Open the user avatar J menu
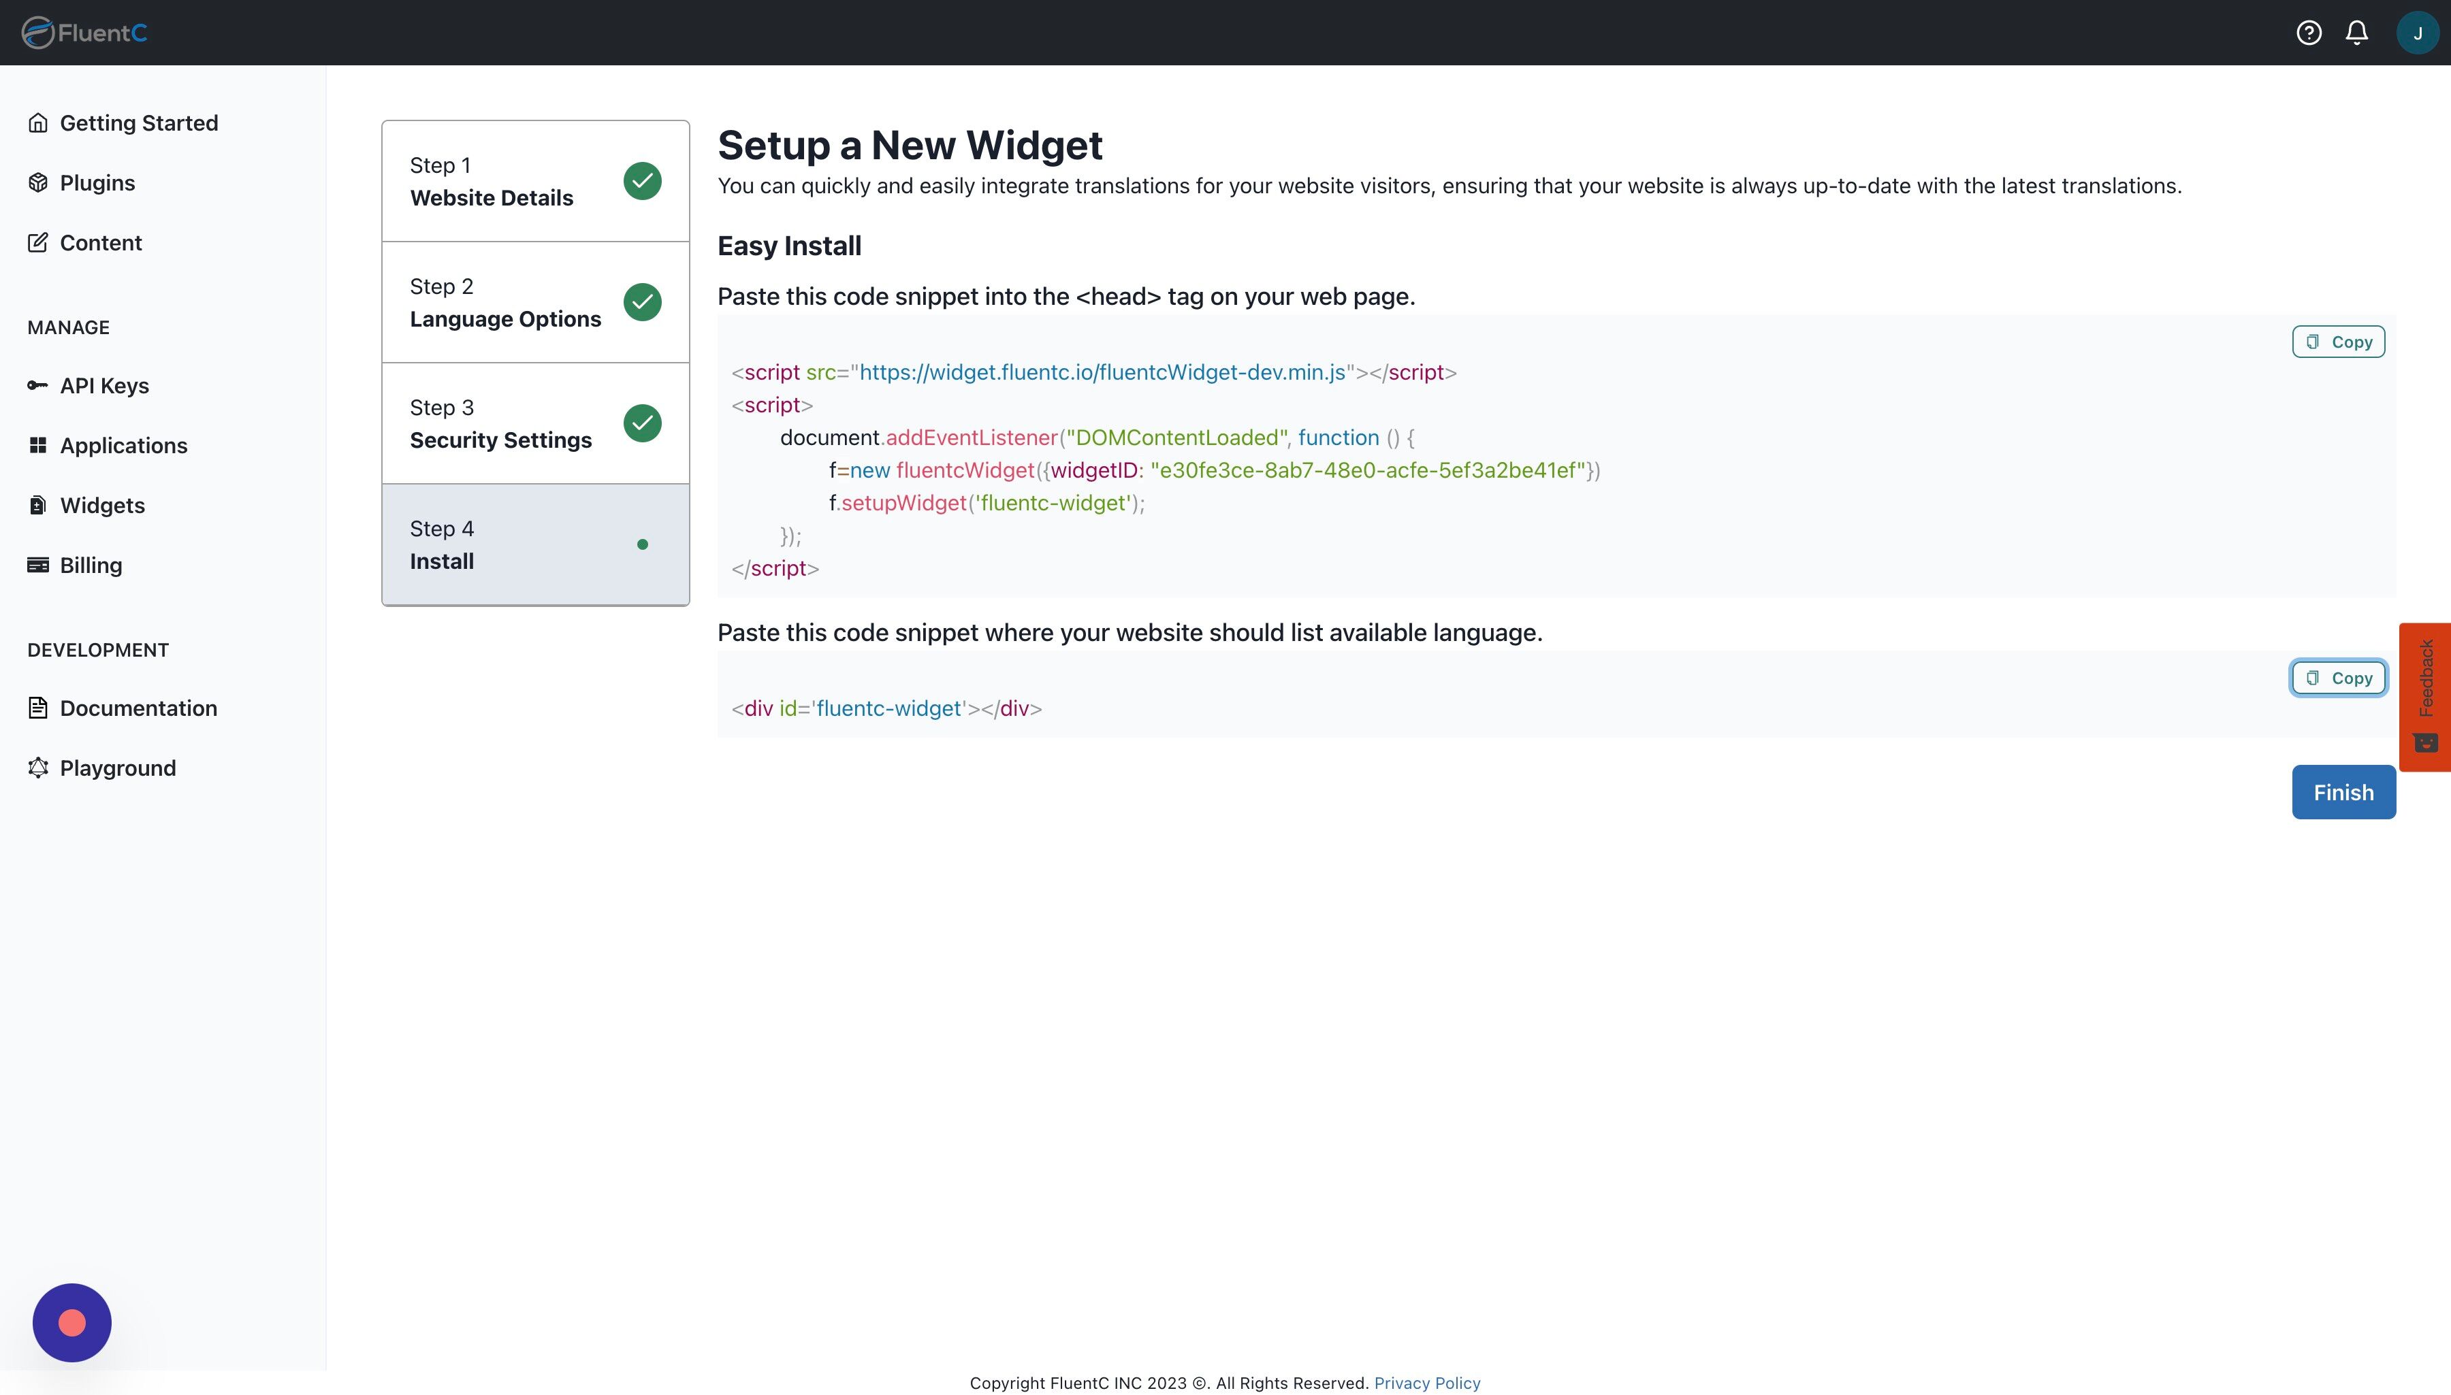The image size is (2451, 1395). (x=2416, y=33)
